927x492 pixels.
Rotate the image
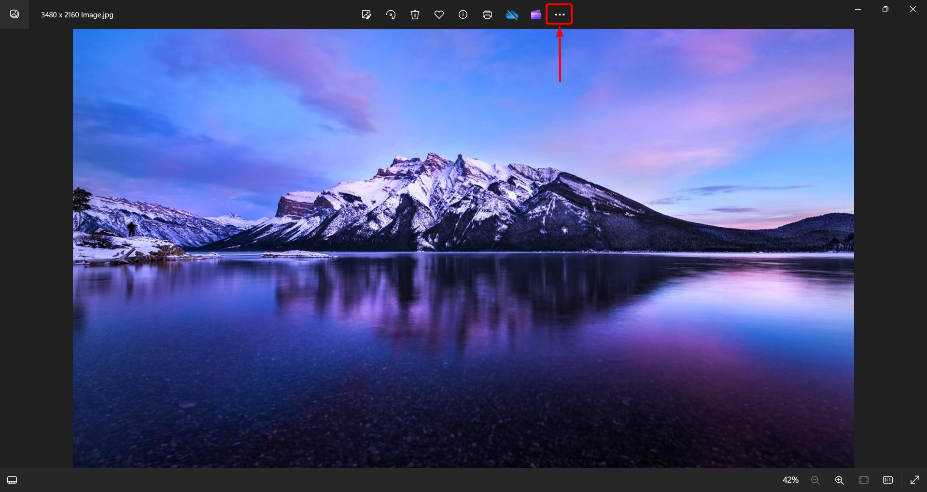[x=391, y=14]
